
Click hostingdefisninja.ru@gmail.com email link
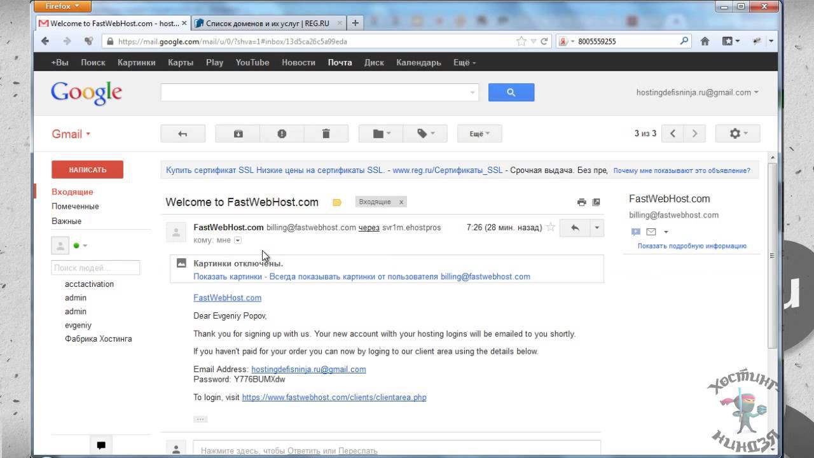click(308, 369)
